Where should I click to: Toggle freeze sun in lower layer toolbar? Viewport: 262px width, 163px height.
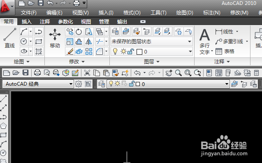pos(118,84)
